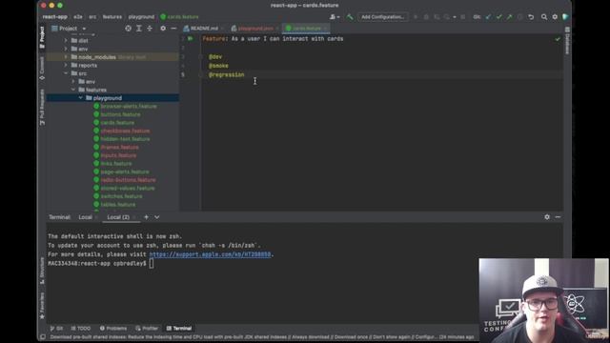Open the Git tool window button
This screenshot has height=343, width=610.
coord(56,328)
